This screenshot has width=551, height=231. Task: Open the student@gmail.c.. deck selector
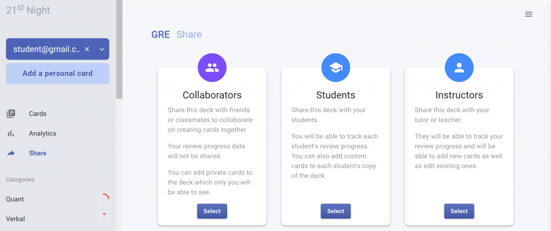[x=58, y=49]
